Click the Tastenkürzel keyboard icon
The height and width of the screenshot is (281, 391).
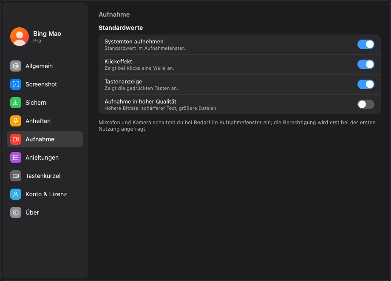[16, 176]
